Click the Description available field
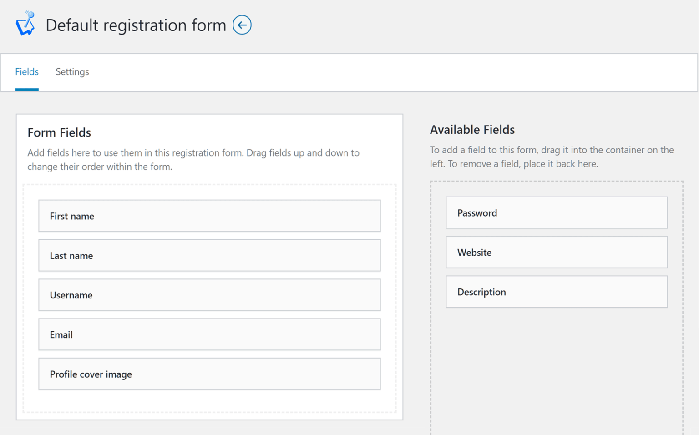Viewport: 699px width, 435px height. tap(556, 292)
